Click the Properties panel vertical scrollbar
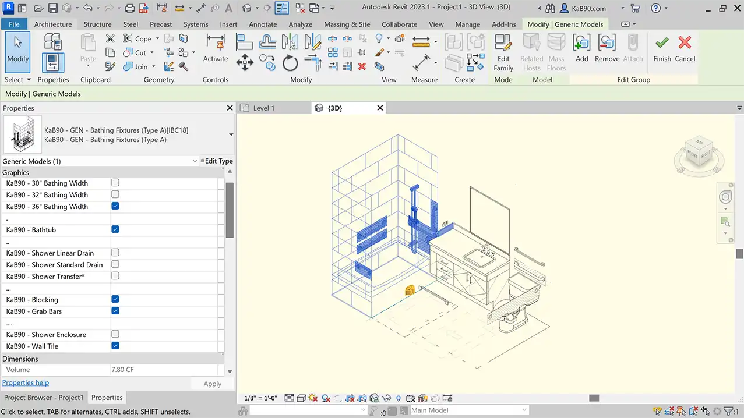This screenshot has width=744, height=418. pos(230,210)
